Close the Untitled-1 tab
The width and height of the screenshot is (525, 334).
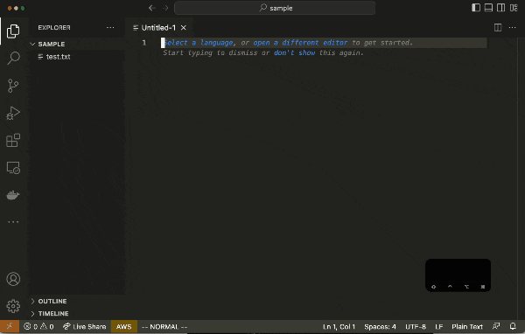[x=184, y=28]
